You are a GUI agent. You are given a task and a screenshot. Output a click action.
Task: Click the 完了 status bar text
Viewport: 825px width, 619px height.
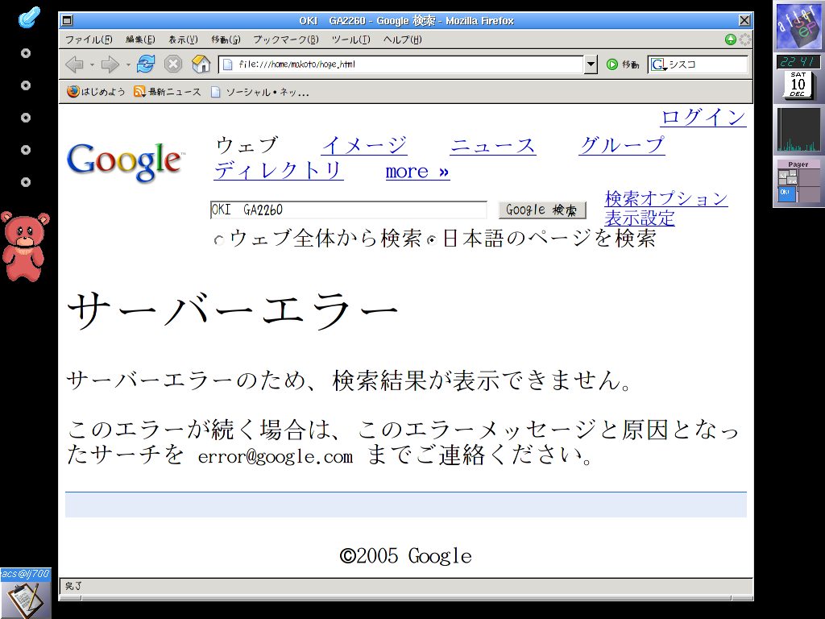point(73,586)
